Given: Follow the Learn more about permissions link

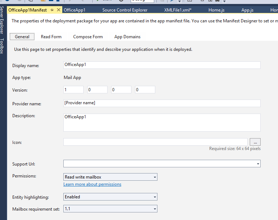Looking at the screenshot, I should click(x=92, y=184).
